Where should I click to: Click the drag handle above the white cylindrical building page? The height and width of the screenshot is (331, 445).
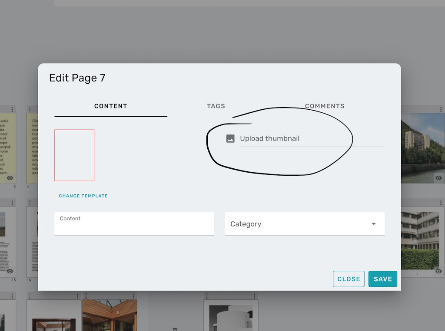pyautogui.click(x=207, y=296)
